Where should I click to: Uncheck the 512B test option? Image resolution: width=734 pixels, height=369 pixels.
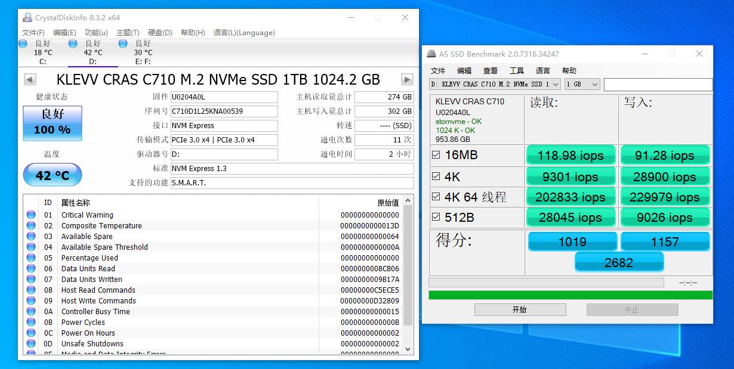pyautogui.click(x=436, y=217)
